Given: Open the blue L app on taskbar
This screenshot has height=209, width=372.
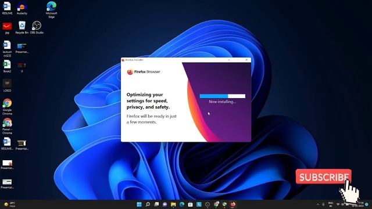Looking at the screenshot, I should click(199, 204).
